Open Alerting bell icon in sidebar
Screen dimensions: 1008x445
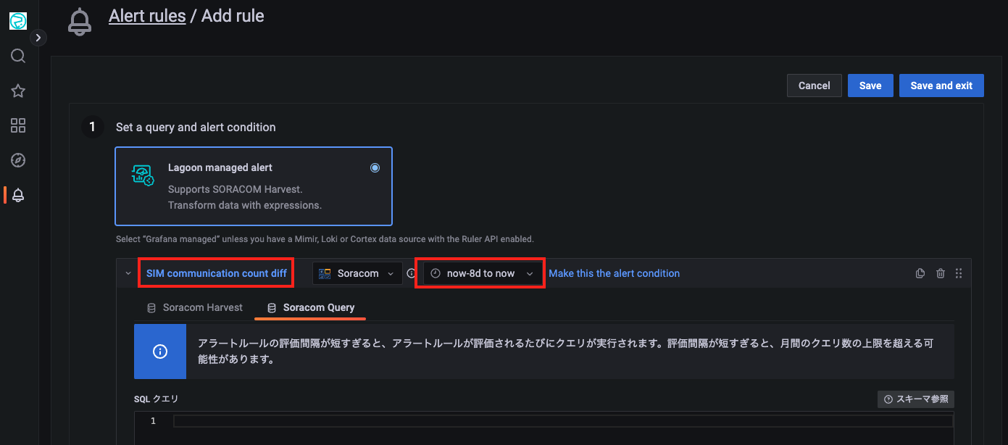pos(18,195)
